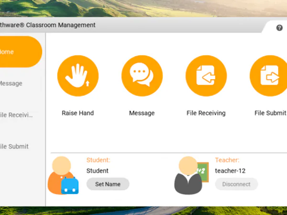
Task: Click the student avatar with backpack
Action: (63, 175)
